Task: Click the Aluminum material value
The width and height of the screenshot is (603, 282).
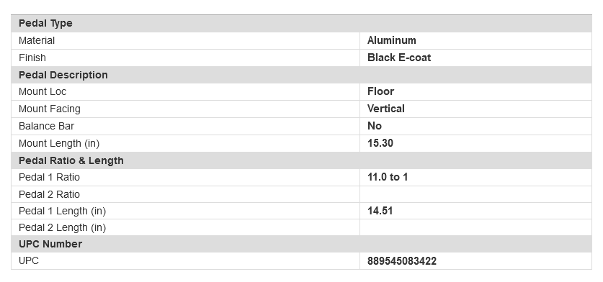Action: [x=391, y=40]
